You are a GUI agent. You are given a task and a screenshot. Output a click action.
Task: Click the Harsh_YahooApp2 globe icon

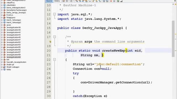coord(4,23)
